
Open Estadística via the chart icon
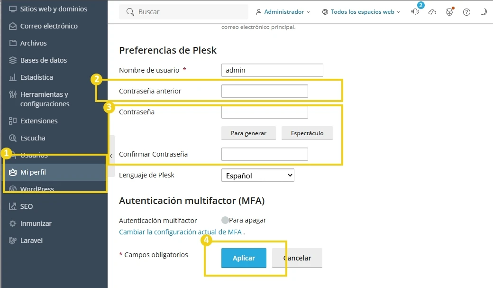pos(13,77)
